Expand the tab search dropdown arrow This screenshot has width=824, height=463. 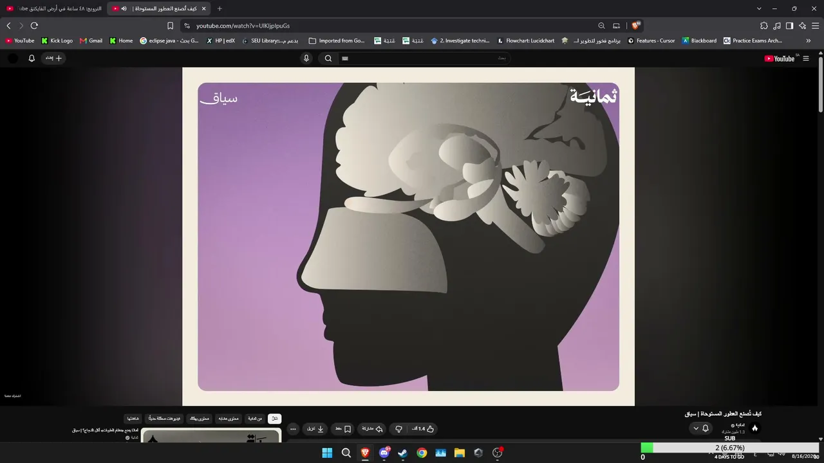(x=759, y=8)
